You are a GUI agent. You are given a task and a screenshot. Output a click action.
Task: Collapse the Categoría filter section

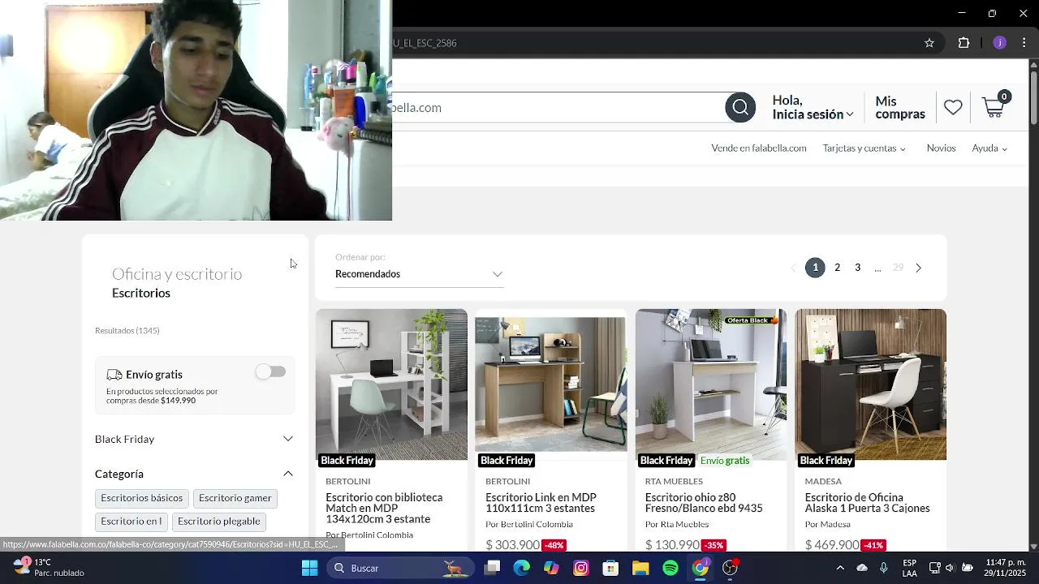(287, 474)
